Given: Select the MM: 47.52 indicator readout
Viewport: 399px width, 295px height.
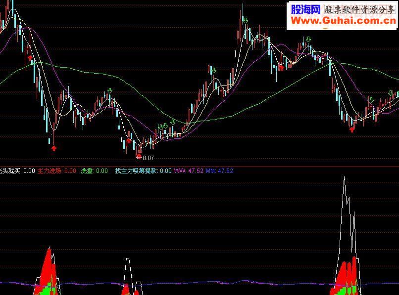Looking at the screenshot, I should [219, 171].
